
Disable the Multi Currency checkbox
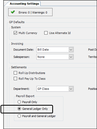coord(15,33)
